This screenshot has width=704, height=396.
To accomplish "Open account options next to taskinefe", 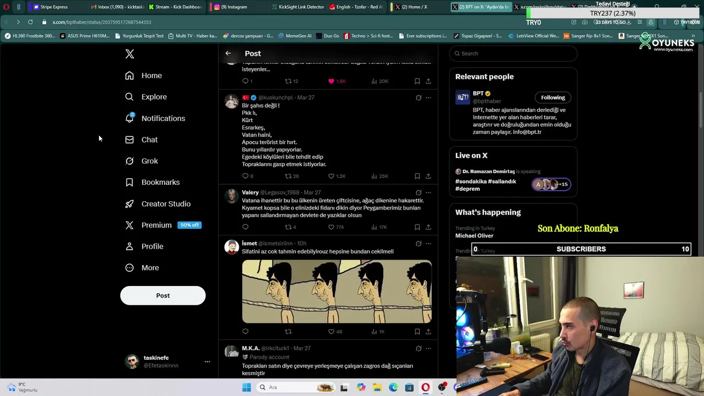I will coord(207,361).
